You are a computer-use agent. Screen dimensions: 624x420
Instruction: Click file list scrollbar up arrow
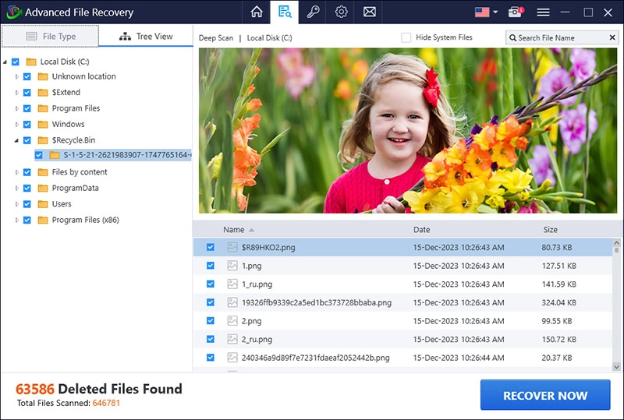click(x=616, y=242)
